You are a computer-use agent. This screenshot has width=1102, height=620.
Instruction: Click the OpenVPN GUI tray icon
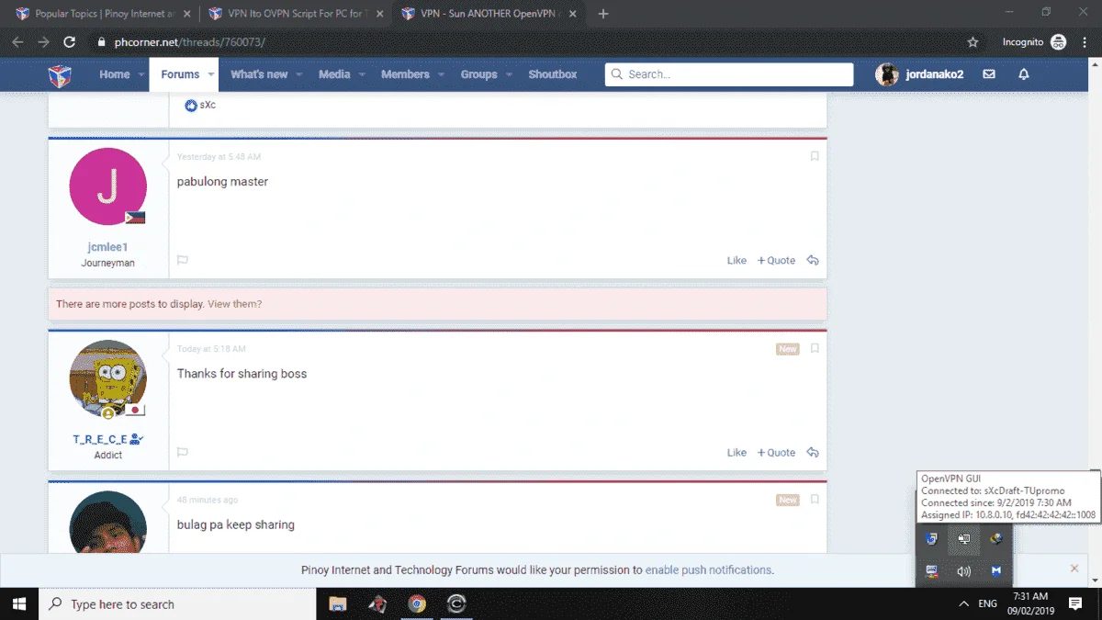[x=963, y=539]
